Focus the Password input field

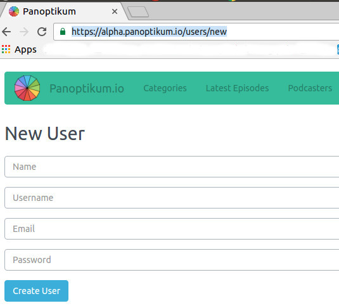pyautogui.click(x=172, y=260)
